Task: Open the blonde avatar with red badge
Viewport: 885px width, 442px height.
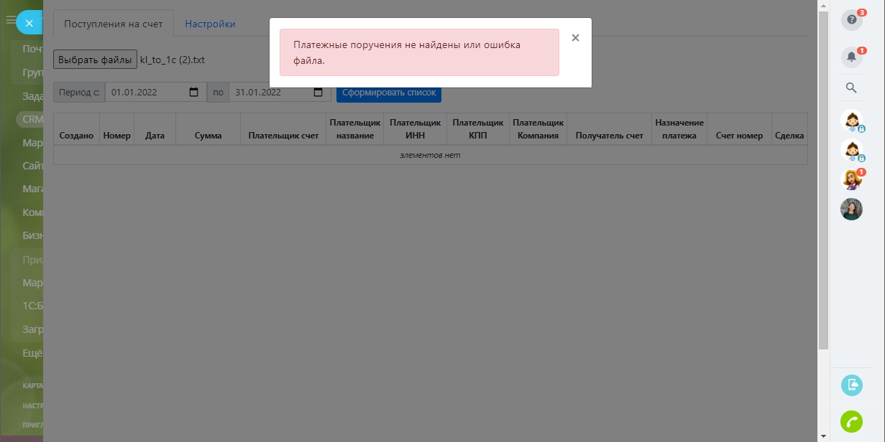Action: [x=852, y=179]
